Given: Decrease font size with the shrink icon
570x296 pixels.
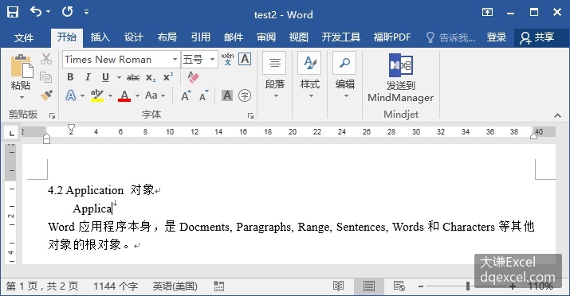Looking at the screenshot, I should coord(203,95).
